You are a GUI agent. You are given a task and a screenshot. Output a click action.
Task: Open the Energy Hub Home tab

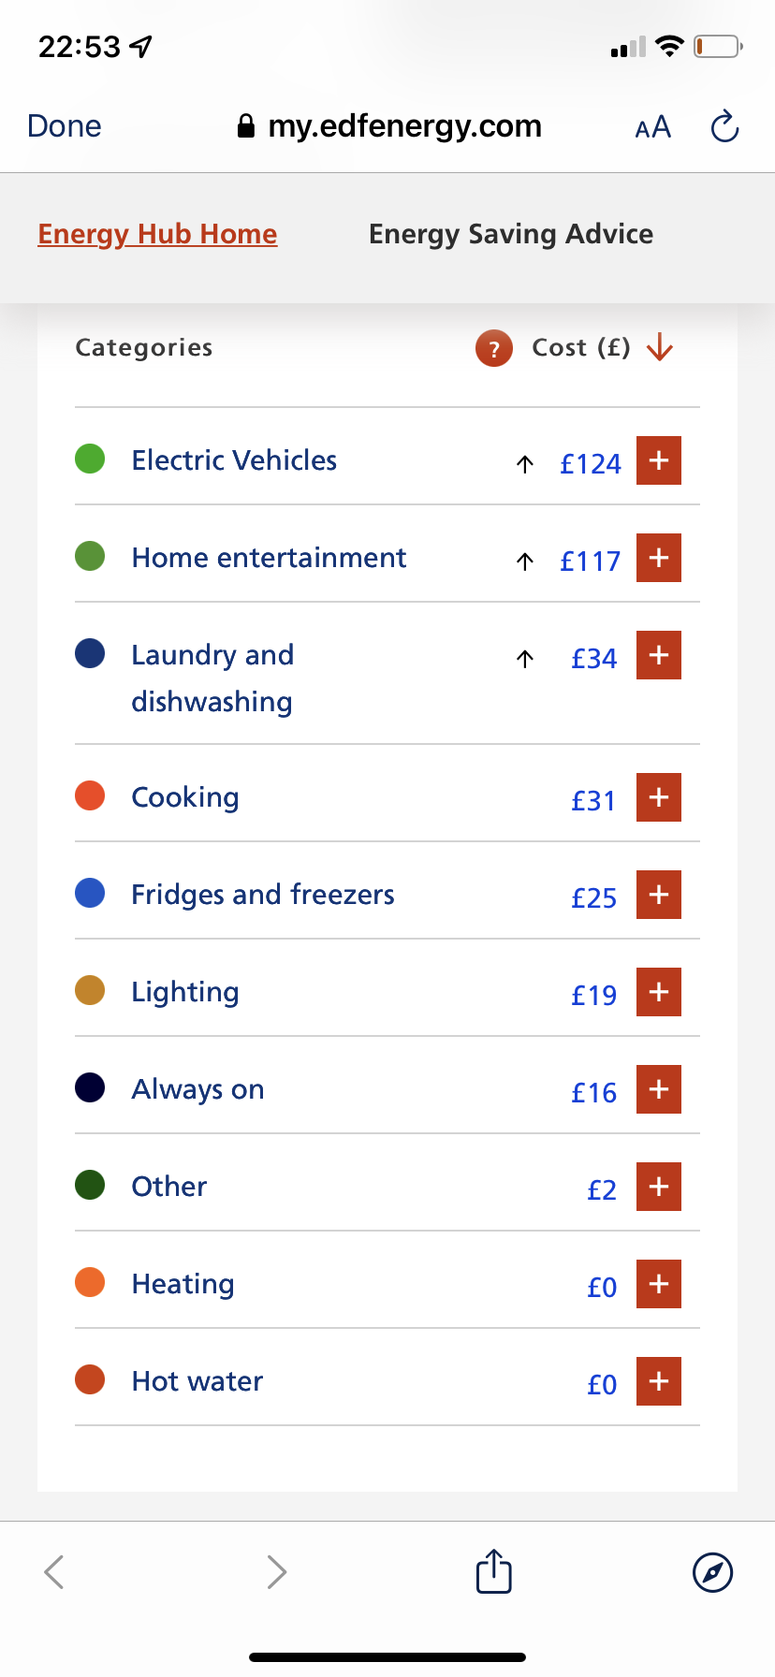(x=157, y=234)
